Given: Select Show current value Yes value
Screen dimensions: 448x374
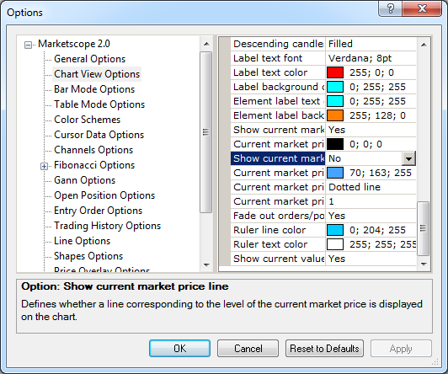Looking at the screenshot, I should (x=337, y=259).
